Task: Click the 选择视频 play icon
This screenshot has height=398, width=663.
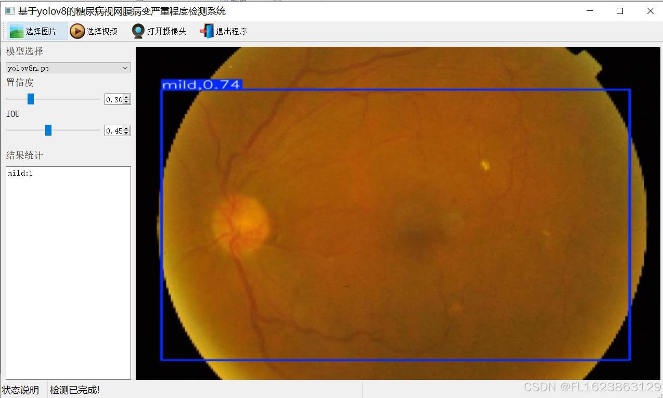Action: coord(77,31)
